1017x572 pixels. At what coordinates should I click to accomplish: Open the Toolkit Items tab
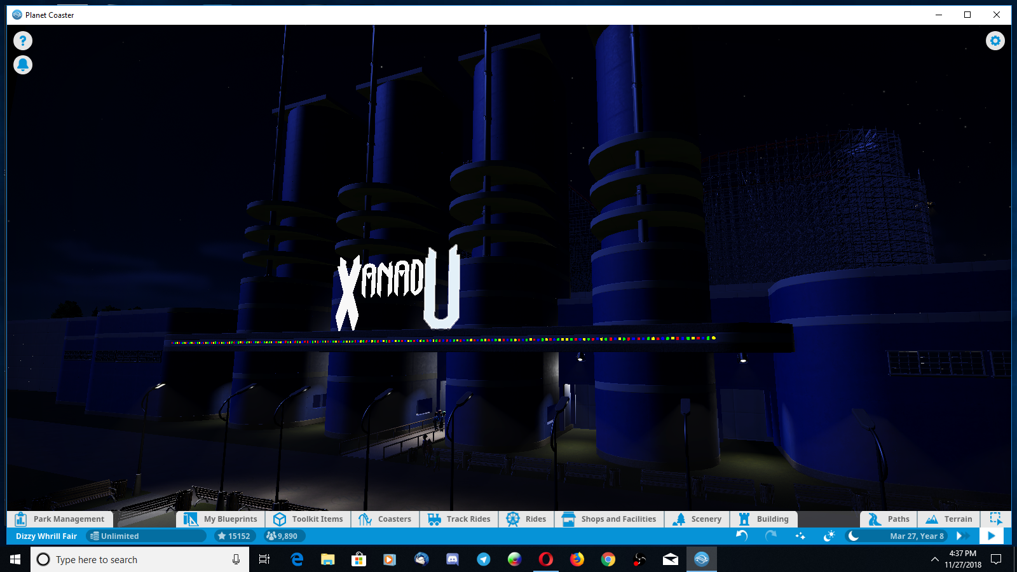click(x=308, y=519)
